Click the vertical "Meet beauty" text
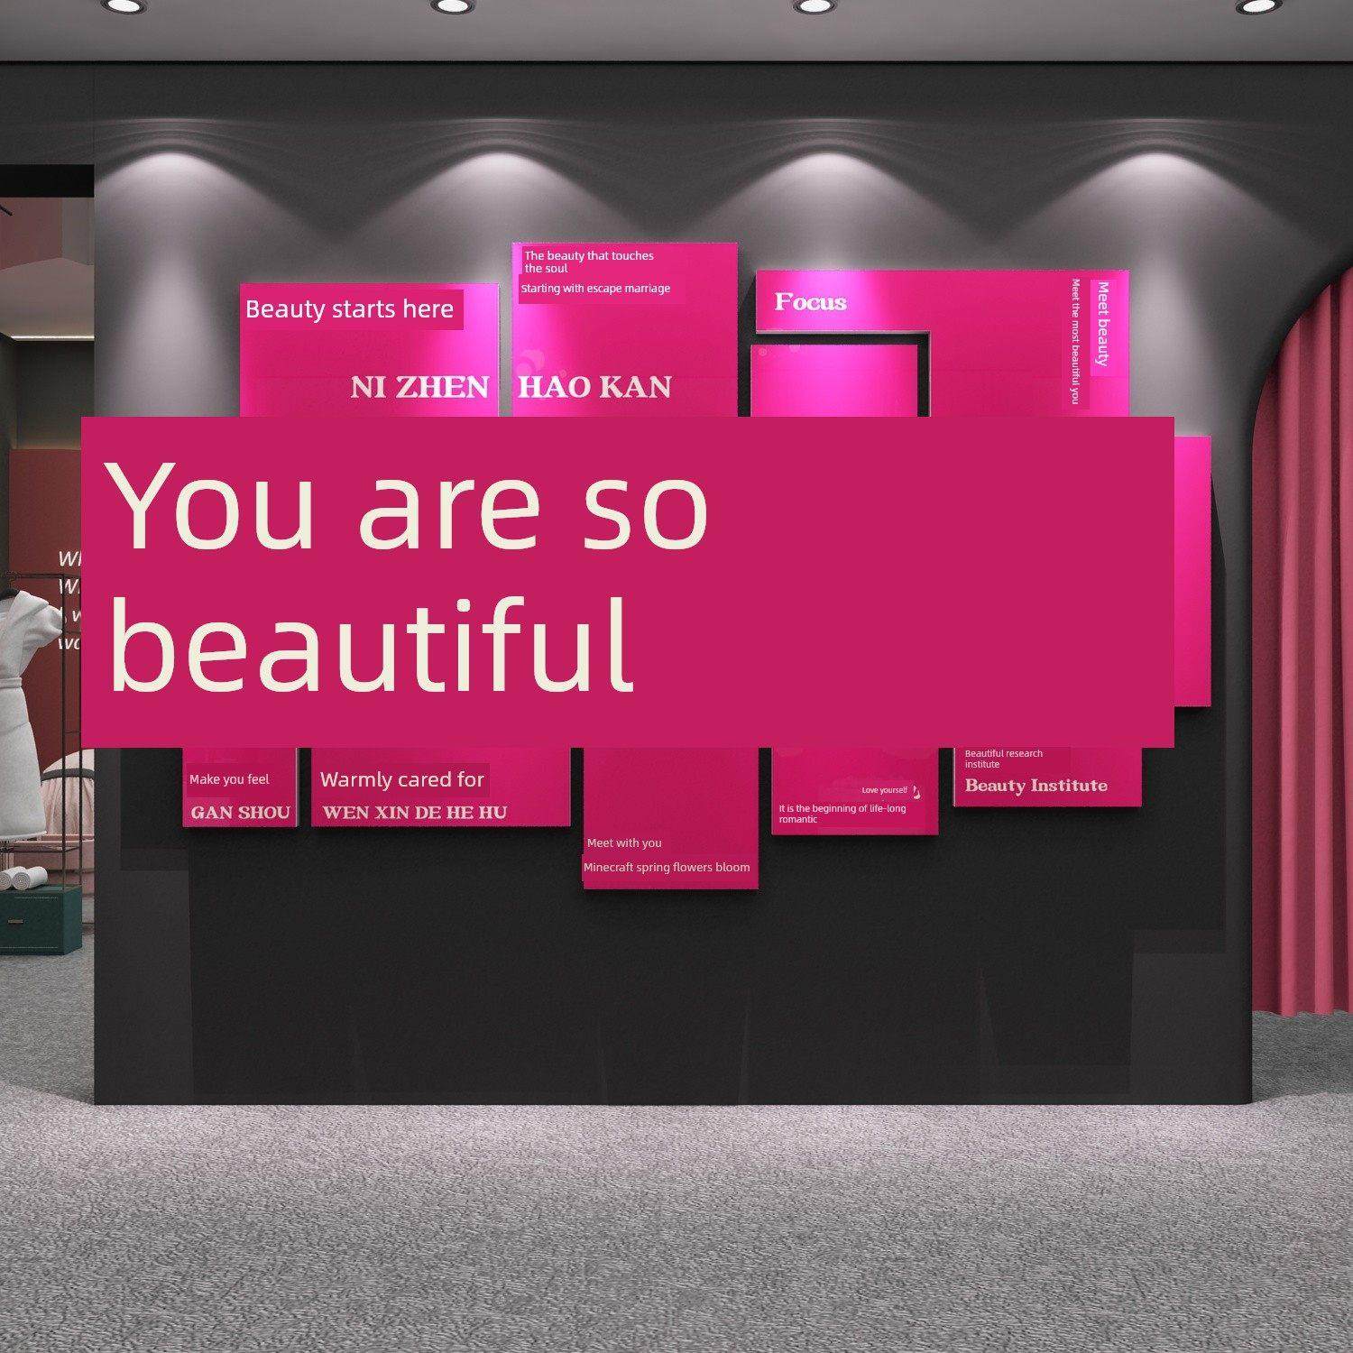Image resolution: width=1353 pixels, height=1353 pixels. [x=1102, y=324]
